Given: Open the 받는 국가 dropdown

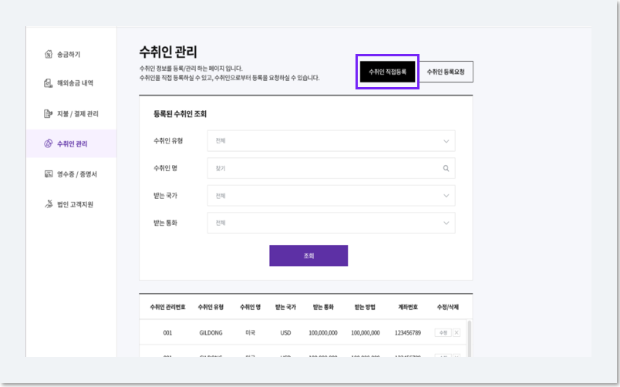Looking at the screenshot, I should (332, 196).
